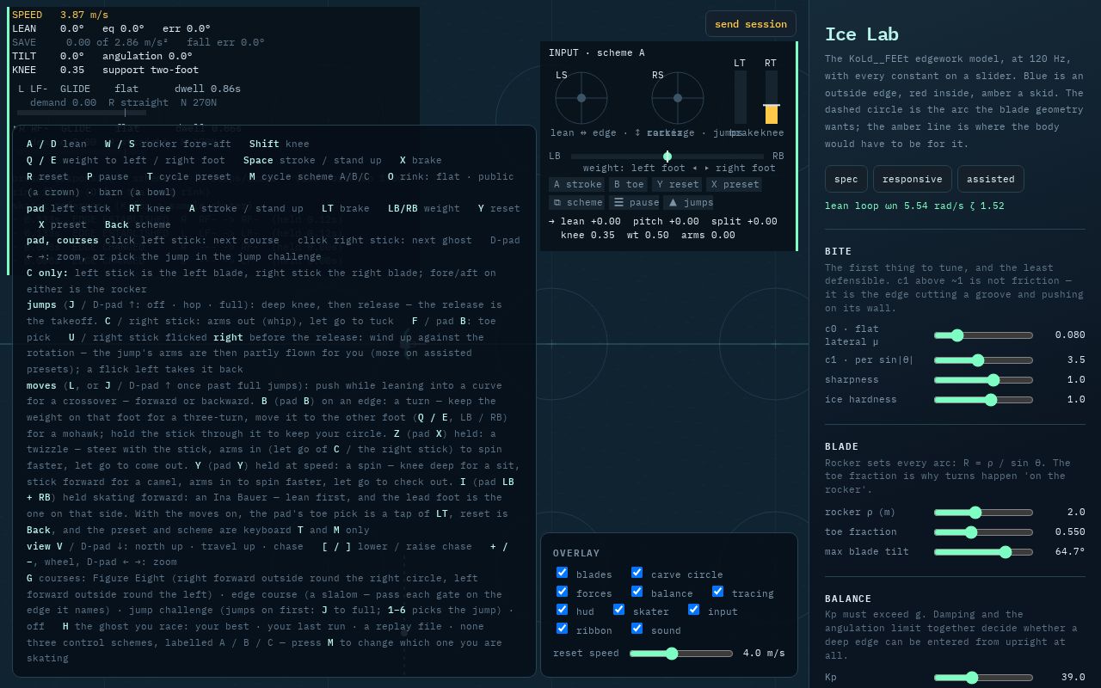Screen dimensions: 1101x688
Task: Click the 'lean loop ωn 5.54 rad/s' readout
Action: pos(914,206)
